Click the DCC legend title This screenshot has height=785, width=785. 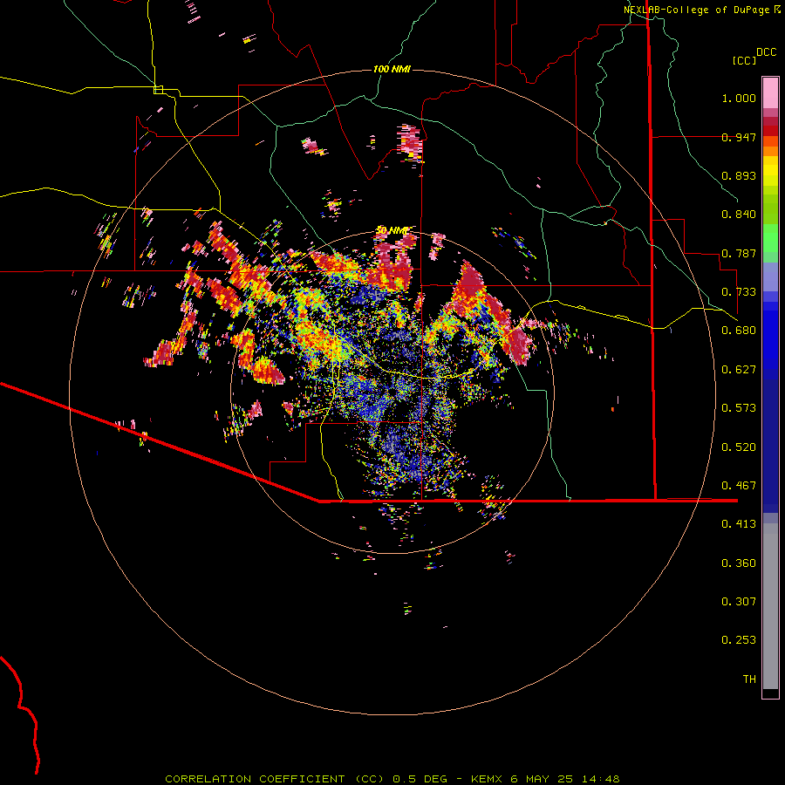click(x=766, y=52)
